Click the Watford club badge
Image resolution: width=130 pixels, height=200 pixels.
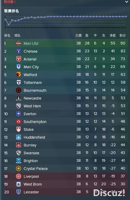pos(19,75)
